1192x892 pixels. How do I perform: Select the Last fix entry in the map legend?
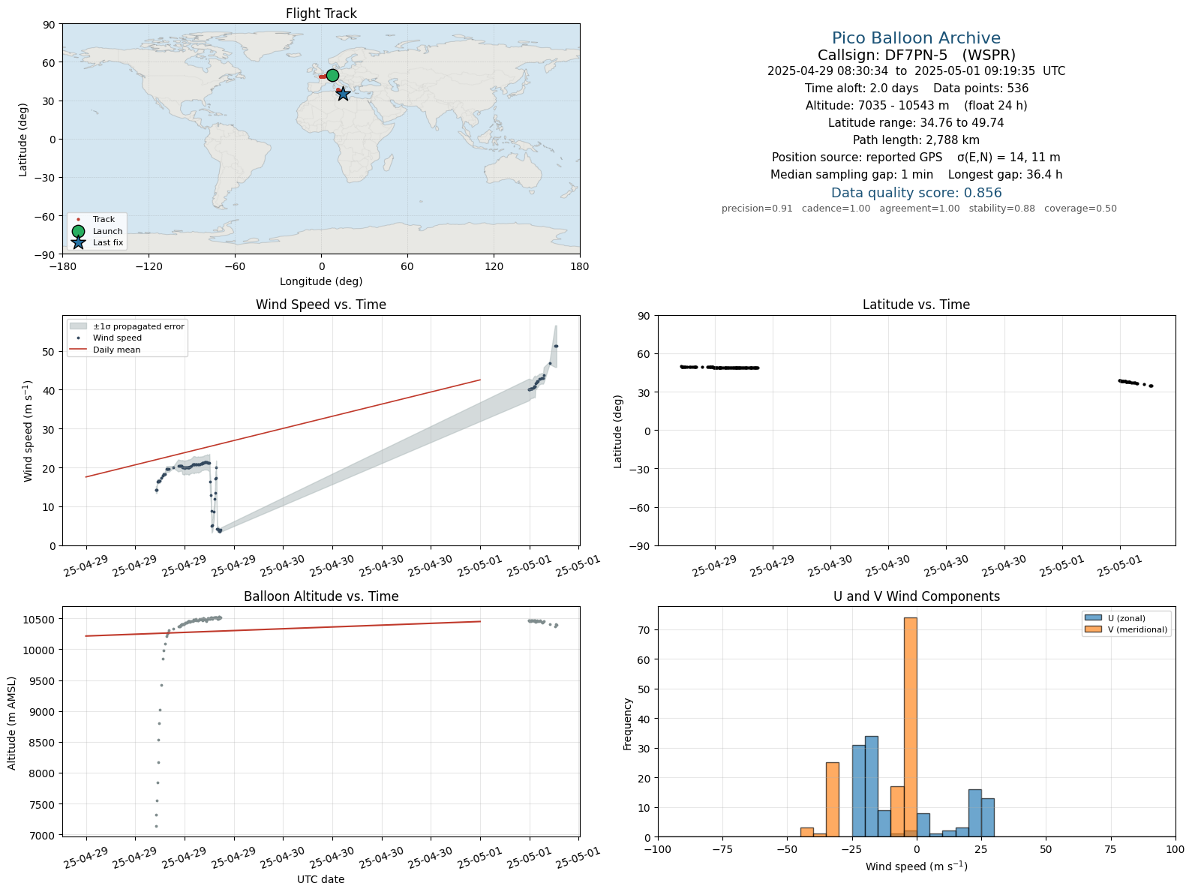(x=97, y=242)
